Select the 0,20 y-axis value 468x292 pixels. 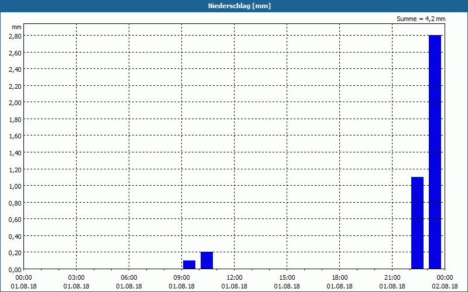click(16, 253)
